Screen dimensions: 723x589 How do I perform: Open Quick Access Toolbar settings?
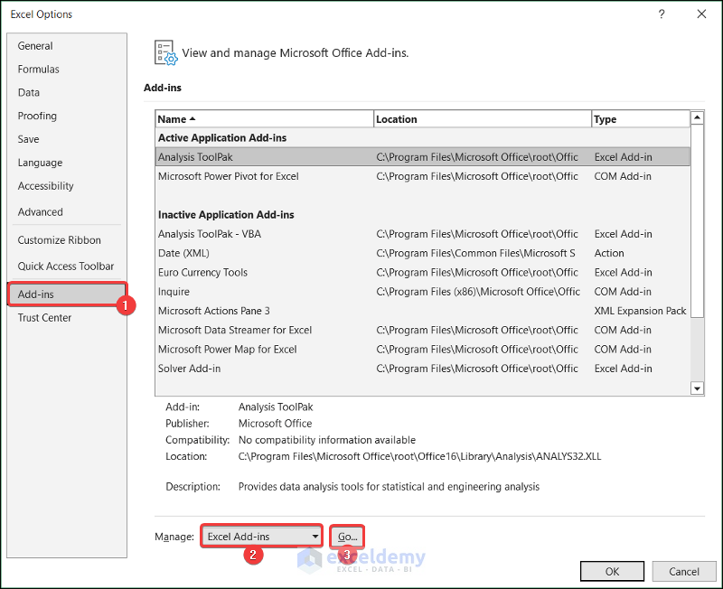[65, 266]
